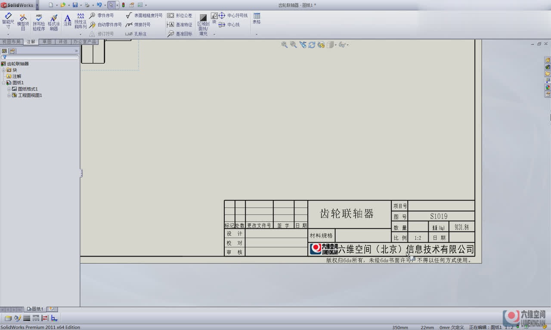Open the Smart Dimension dropdown arrow

[8, 34]
